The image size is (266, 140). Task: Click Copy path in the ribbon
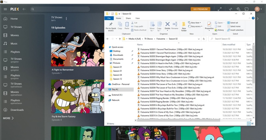pos(137,26)
